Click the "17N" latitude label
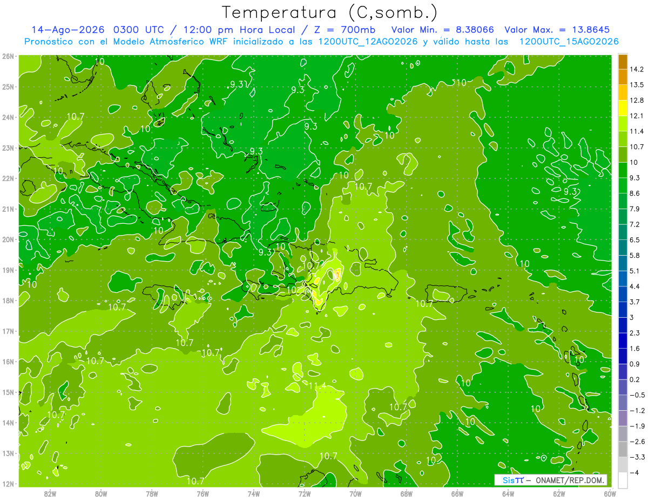 (9, 331)
